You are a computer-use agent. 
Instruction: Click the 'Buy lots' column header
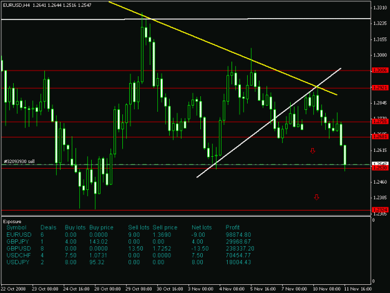tap(75, 227)
